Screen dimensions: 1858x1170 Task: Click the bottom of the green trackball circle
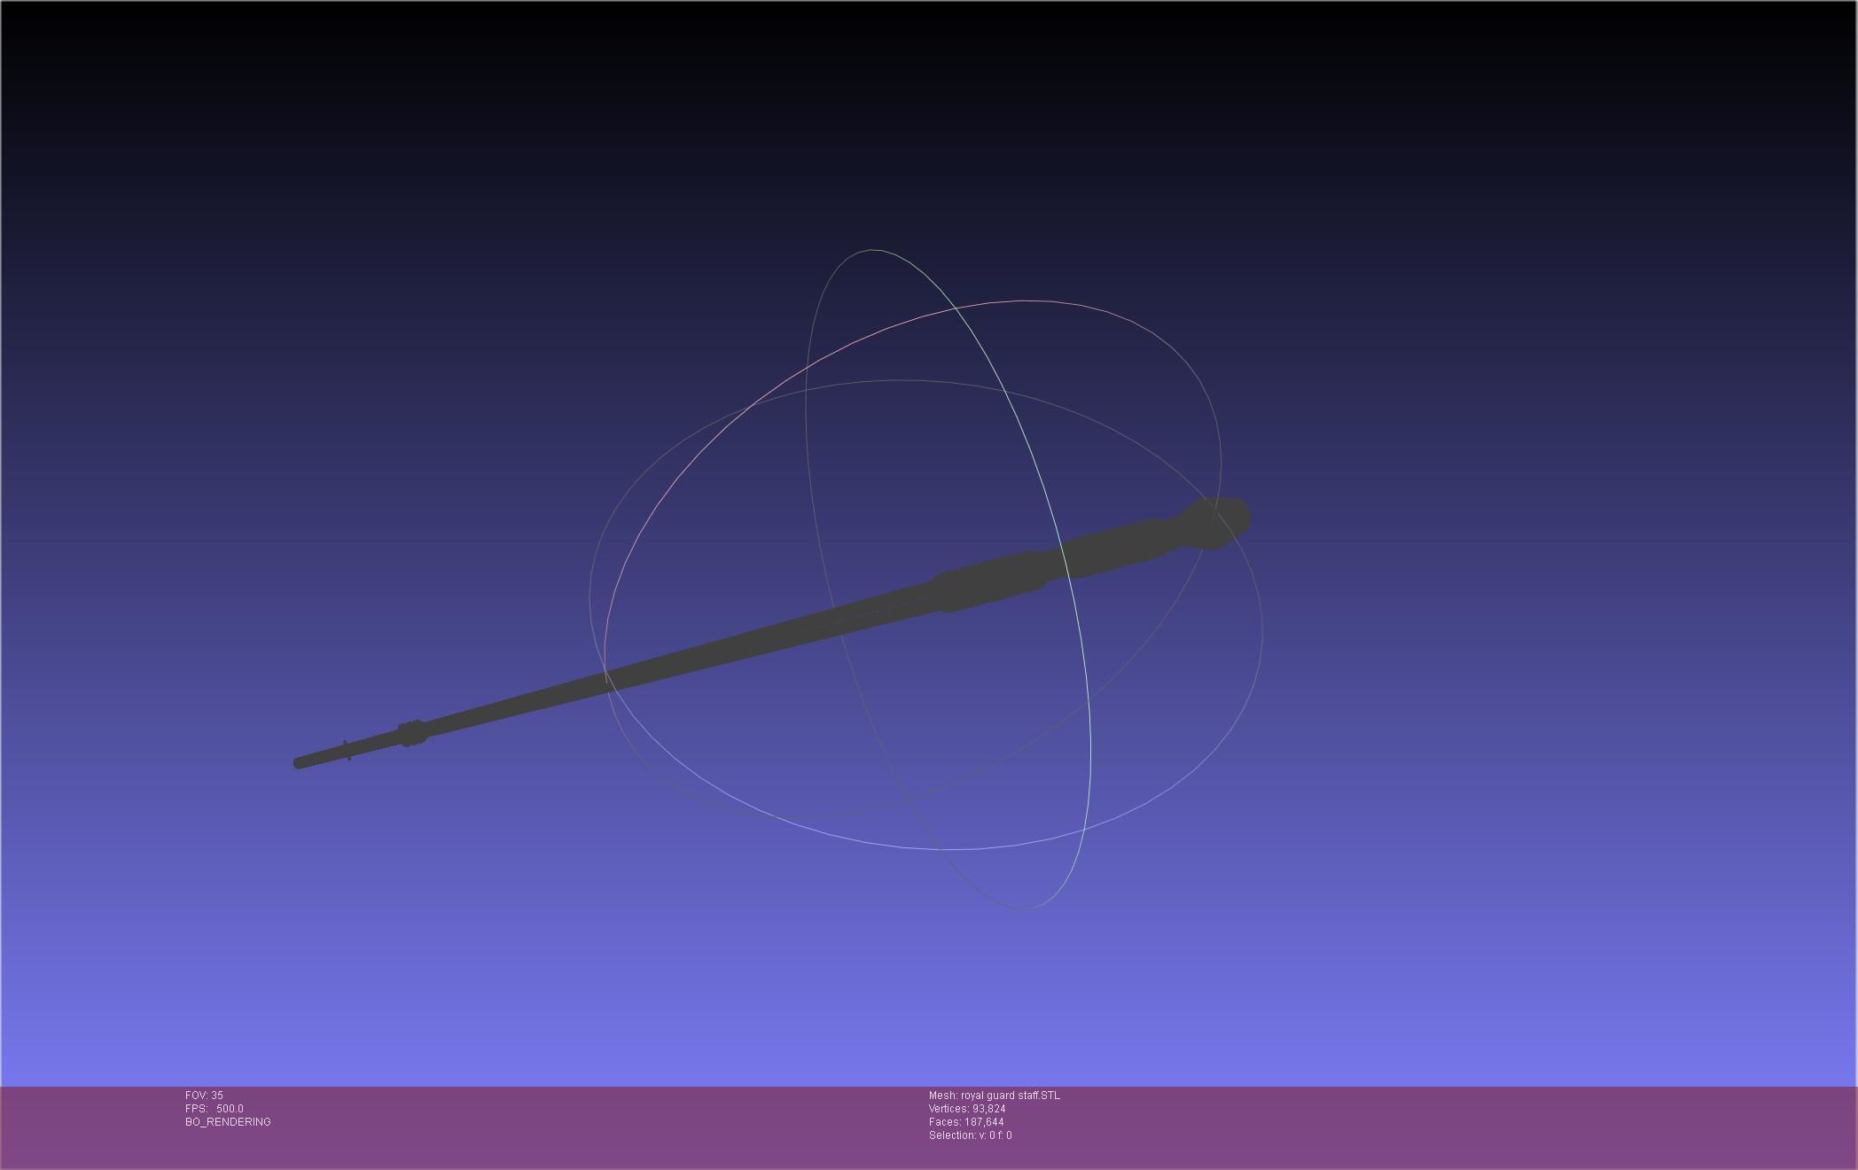pos(1022,909)
